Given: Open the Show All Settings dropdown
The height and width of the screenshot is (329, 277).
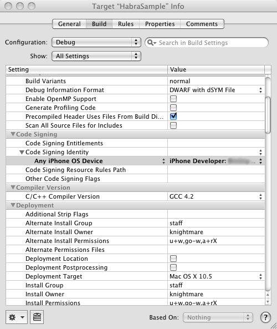Looking at the screenshot, I should (x=96, y=56).
